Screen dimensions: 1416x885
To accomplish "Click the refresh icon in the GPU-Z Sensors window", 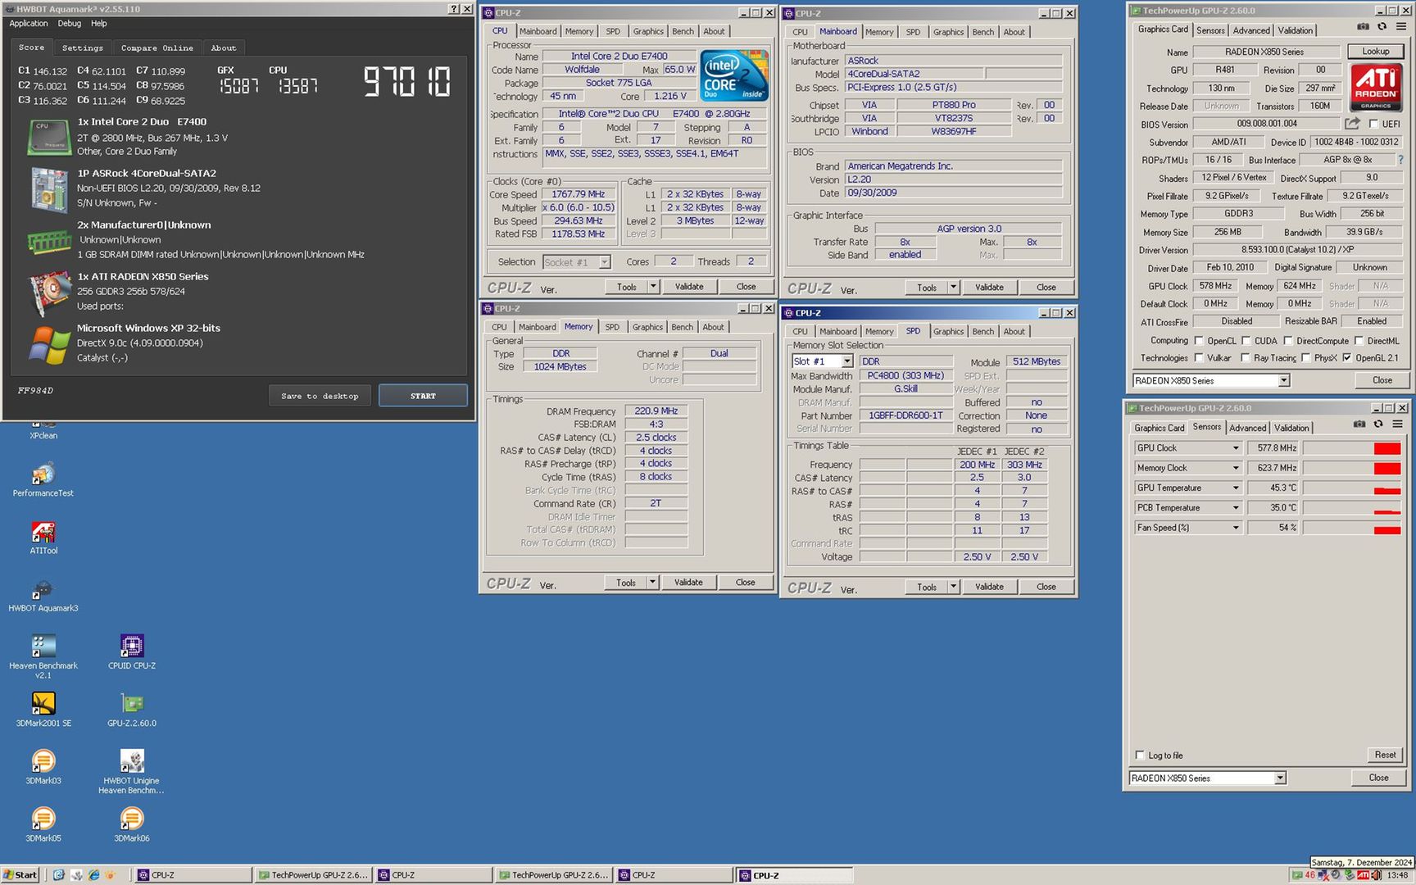I will (1378, 424).
